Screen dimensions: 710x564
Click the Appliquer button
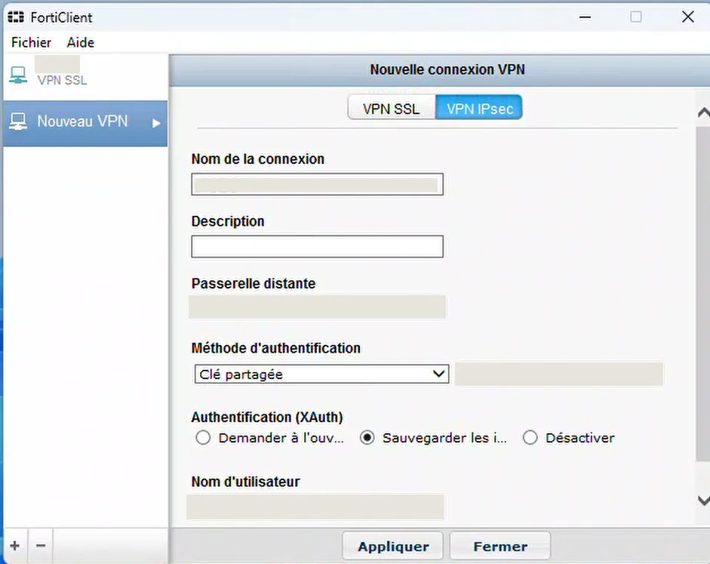pos(392,547)
